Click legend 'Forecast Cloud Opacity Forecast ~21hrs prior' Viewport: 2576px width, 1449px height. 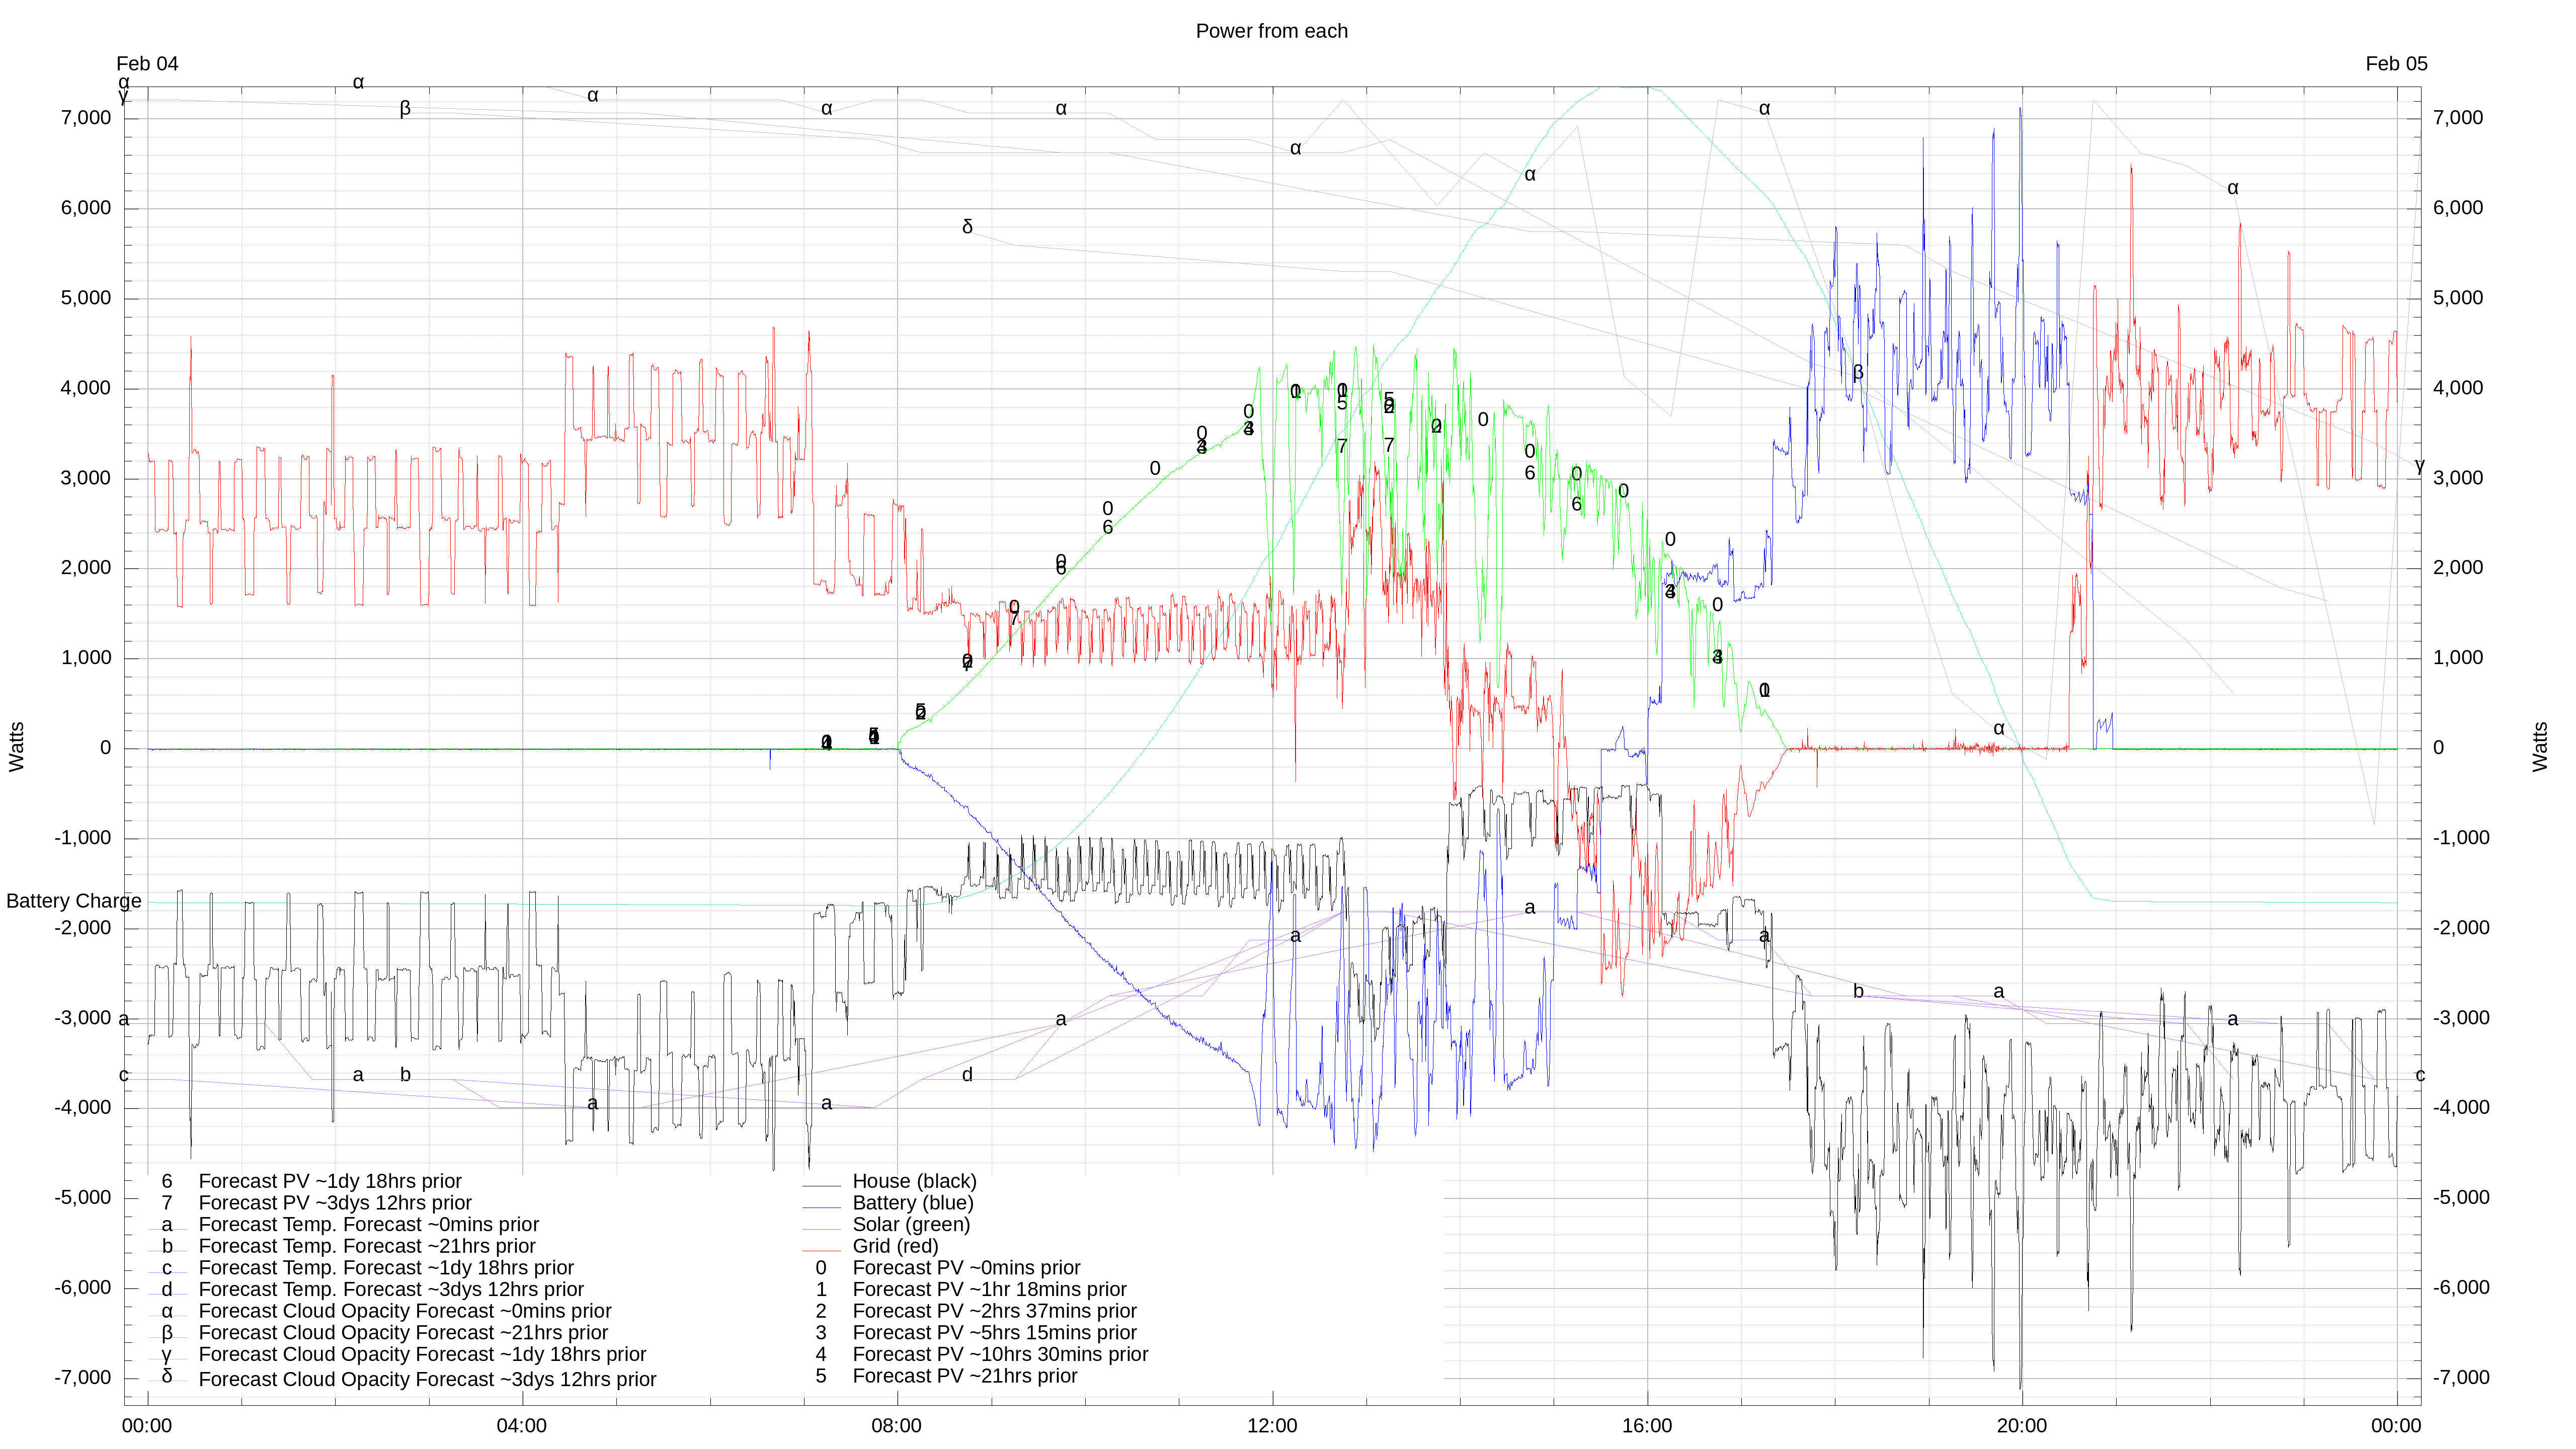pos(403,1333)
